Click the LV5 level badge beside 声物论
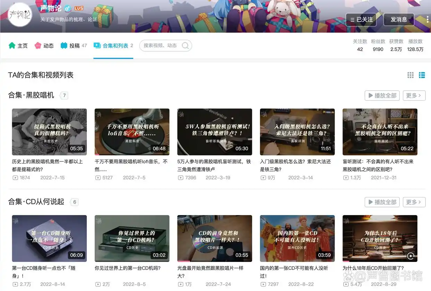Viewport: 431px width, 291px height. tap(79, 8)
